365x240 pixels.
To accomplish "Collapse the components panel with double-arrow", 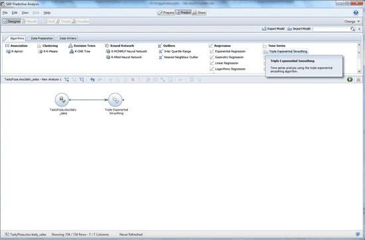I will [x=359, y=29].
